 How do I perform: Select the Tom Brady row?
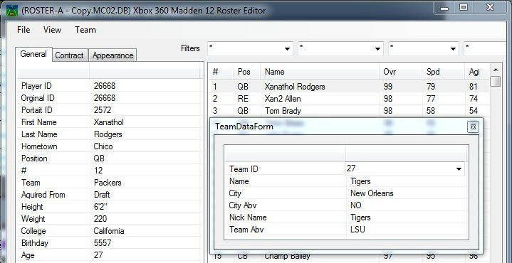349,111
